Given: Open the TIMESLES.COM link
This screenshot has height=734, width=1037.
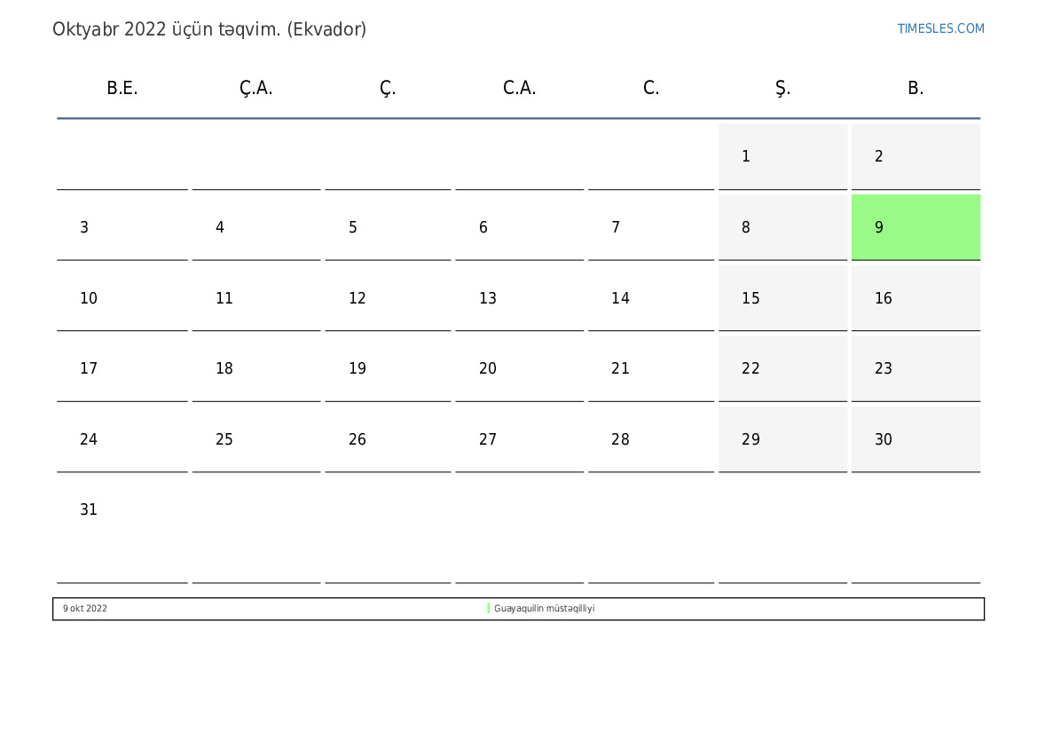Looking at the screenshot, I should tap(940, 28).
